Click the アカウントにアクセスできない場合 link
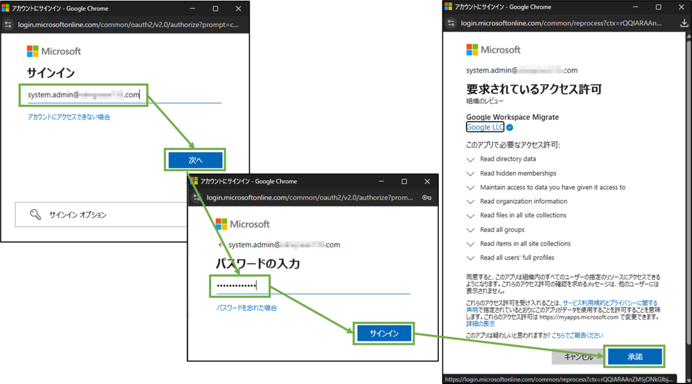The height and width of the screenshot is (384, 692). coord(69,117)
